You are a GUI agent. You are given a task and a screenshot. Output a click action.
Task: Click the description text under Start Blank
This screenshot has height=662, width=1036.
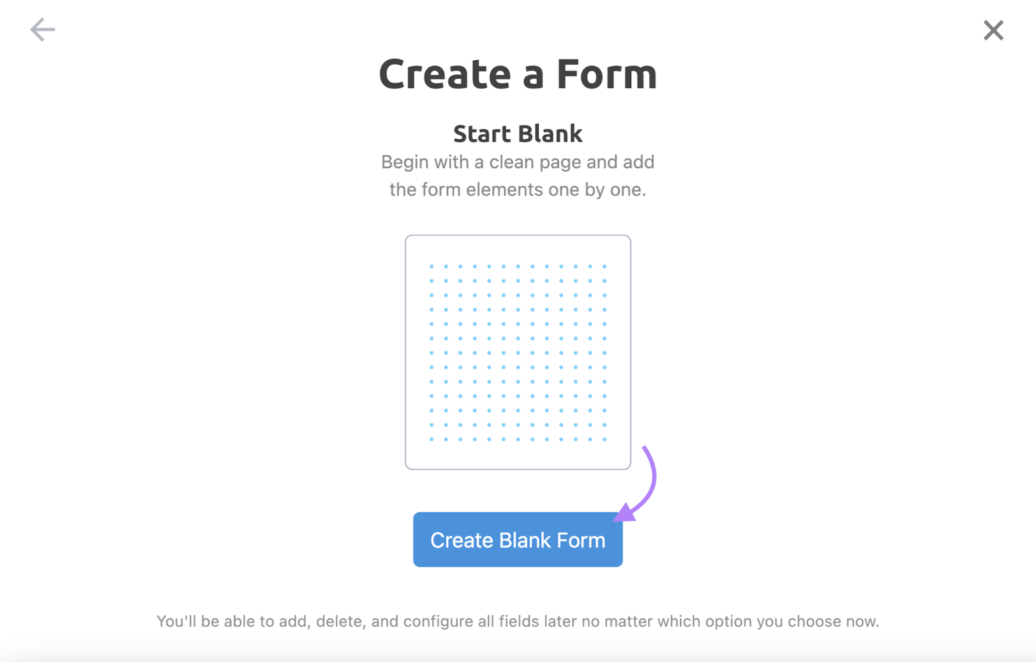pyautogui.click(x=517, y=175)
